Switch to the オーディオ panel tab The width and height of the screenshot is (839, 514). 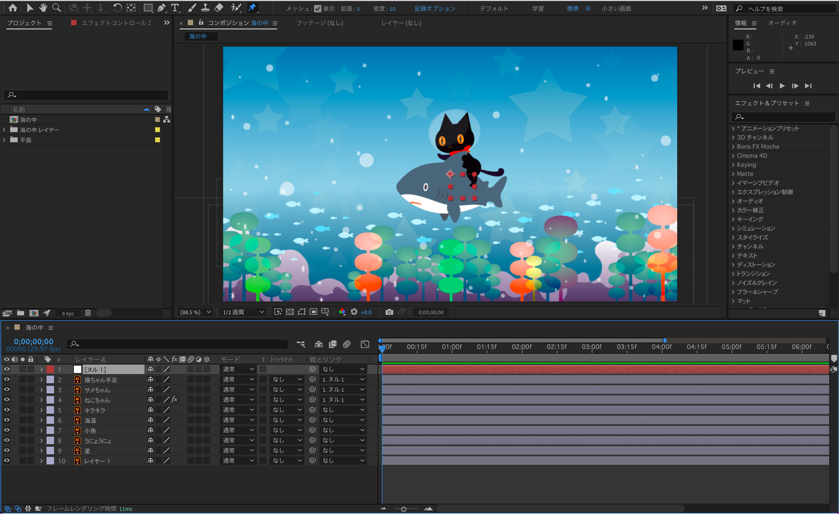coord(782,23)
